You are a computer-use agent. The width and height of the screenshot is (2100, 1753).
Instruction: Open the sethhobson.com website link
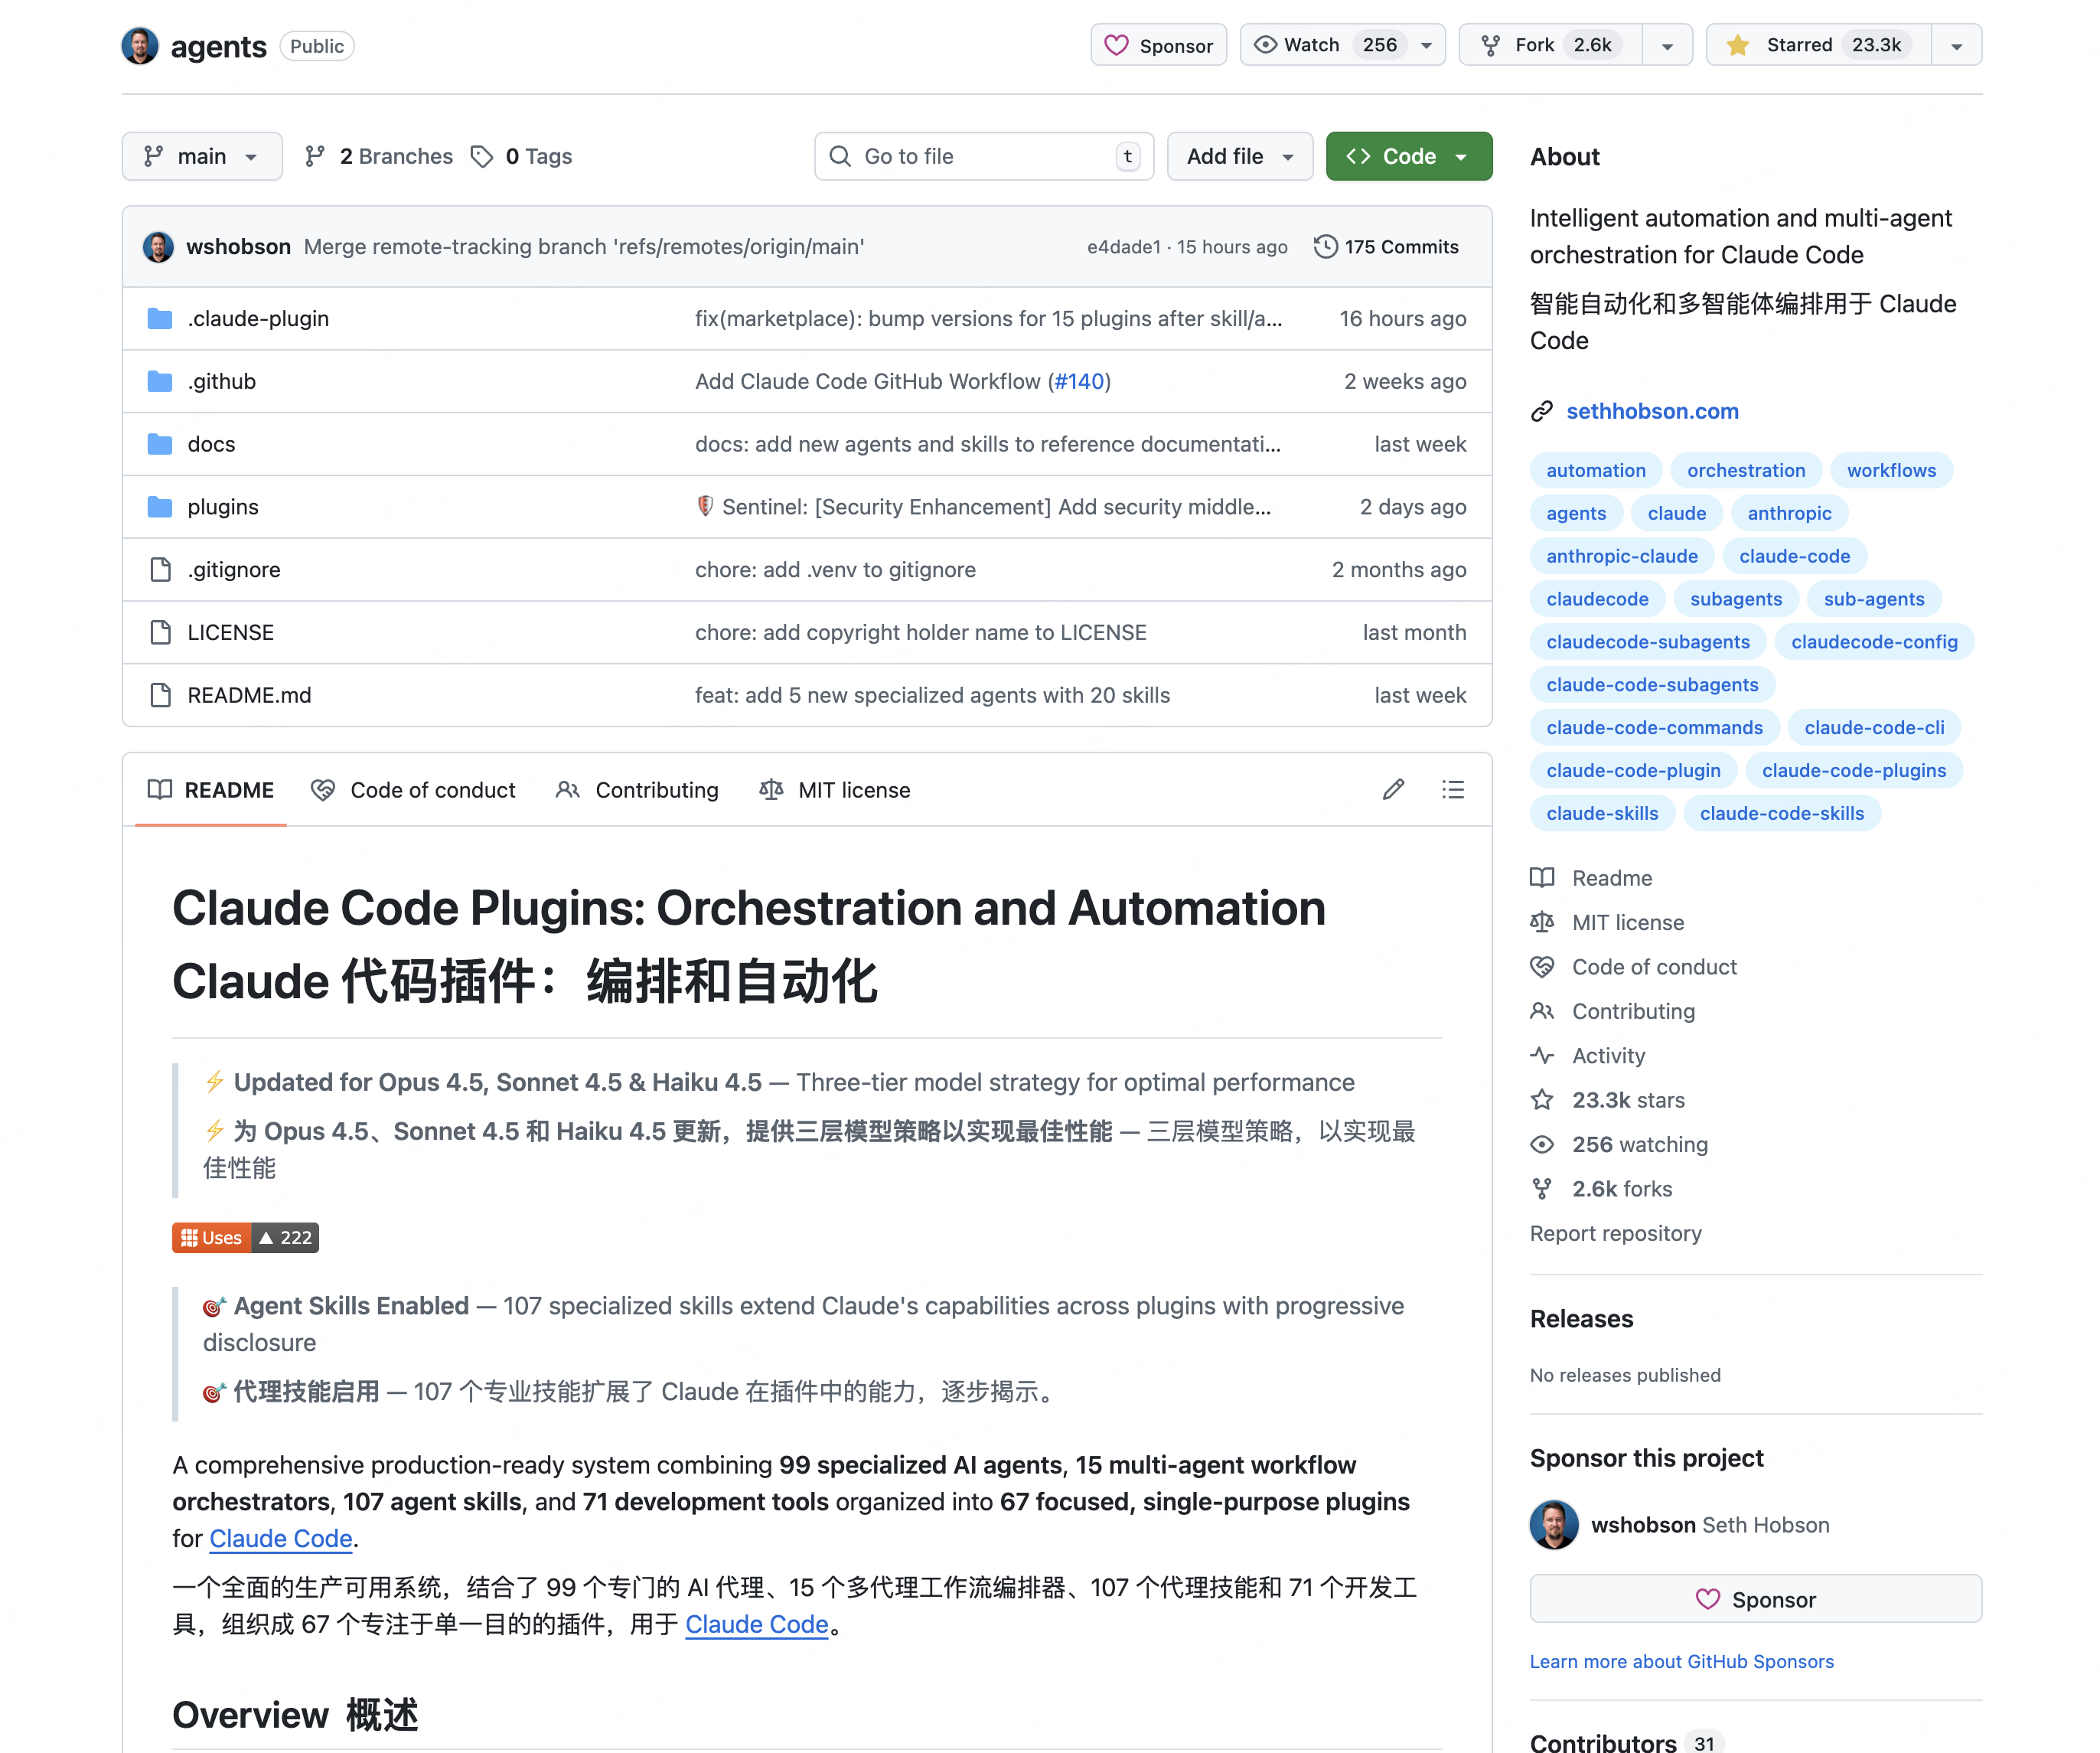pos(1652,411)
